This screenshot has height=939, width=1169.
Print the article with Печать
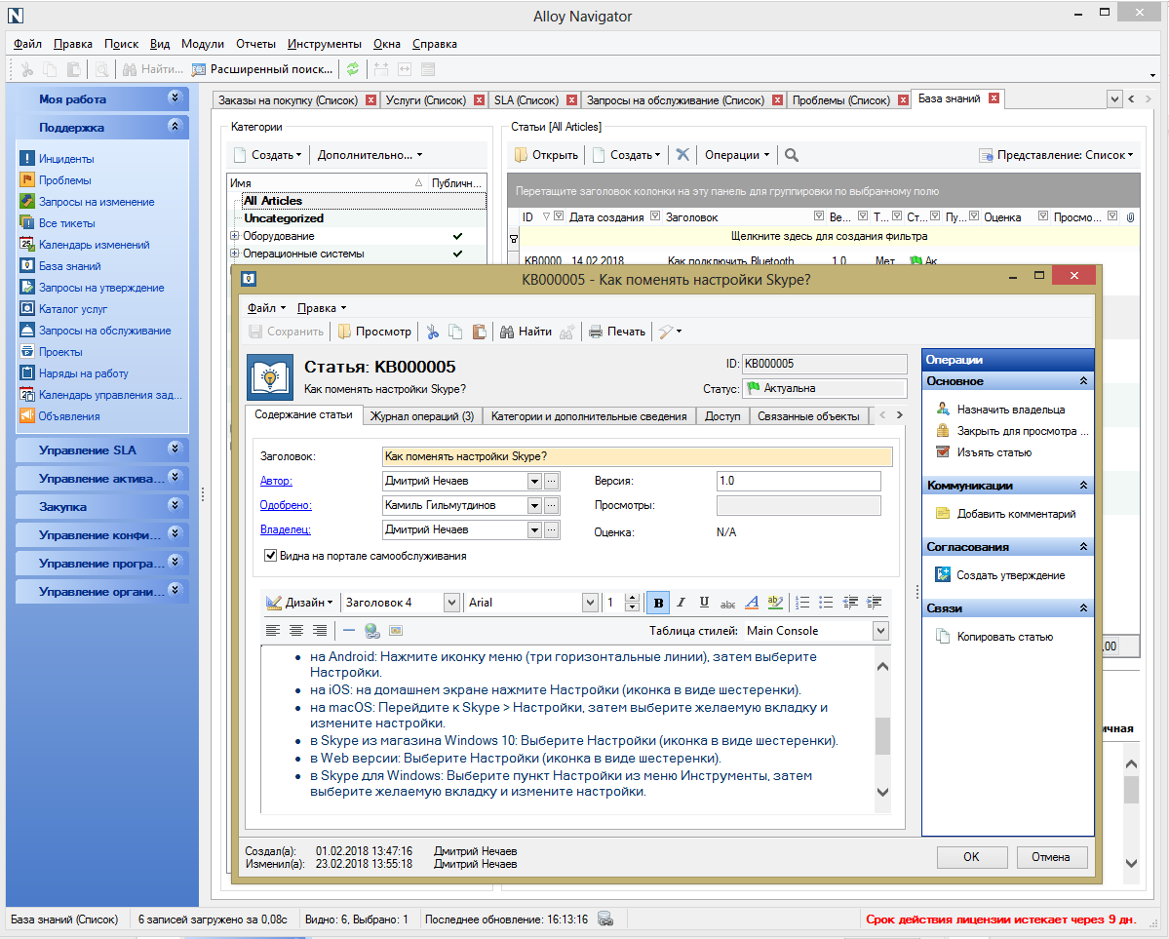(616, 332)
